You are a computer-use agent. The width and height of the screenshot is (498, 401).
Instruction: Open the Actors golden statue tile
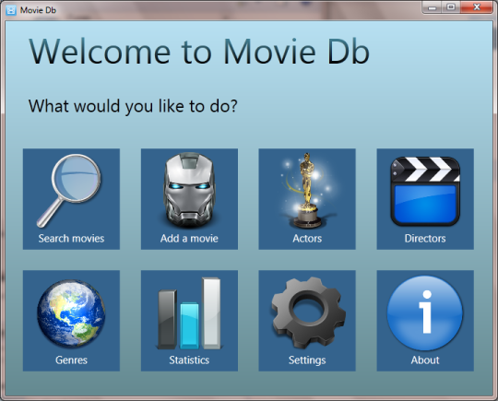pos(307,199)
